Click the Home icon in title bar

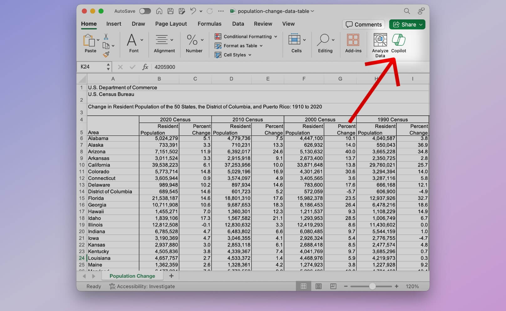pyautogui.click(x=159, y=11)
